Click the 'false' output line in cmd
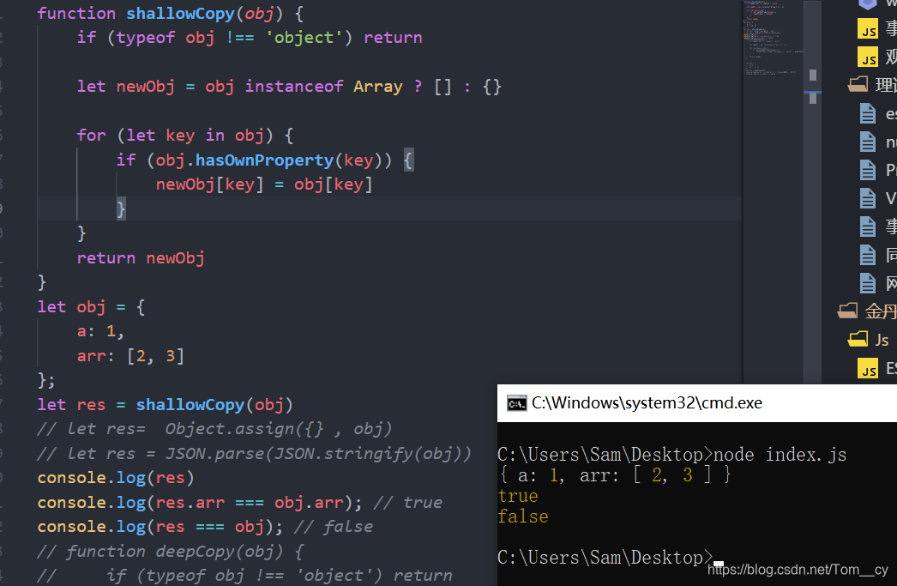 [x=523, y=517]
